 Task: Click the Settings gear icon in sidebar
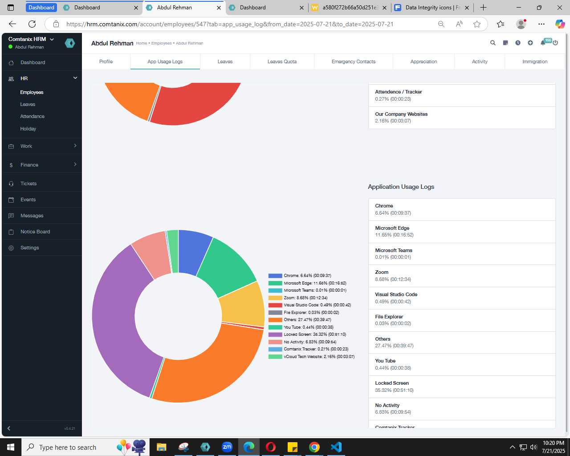point(11,248)
